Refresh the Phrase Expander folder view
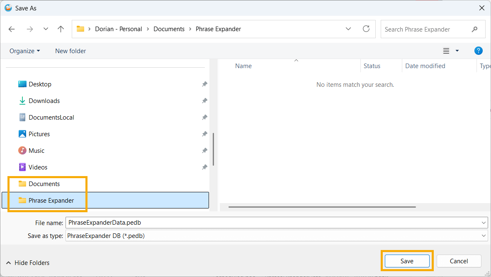Viewport: 491px width, 277px height. tap(366, 29)
